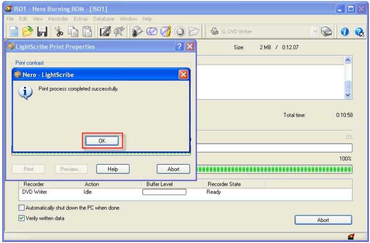Select the DVD Writer row text
This screenshot has height=243, width=370.
(35, 192)
